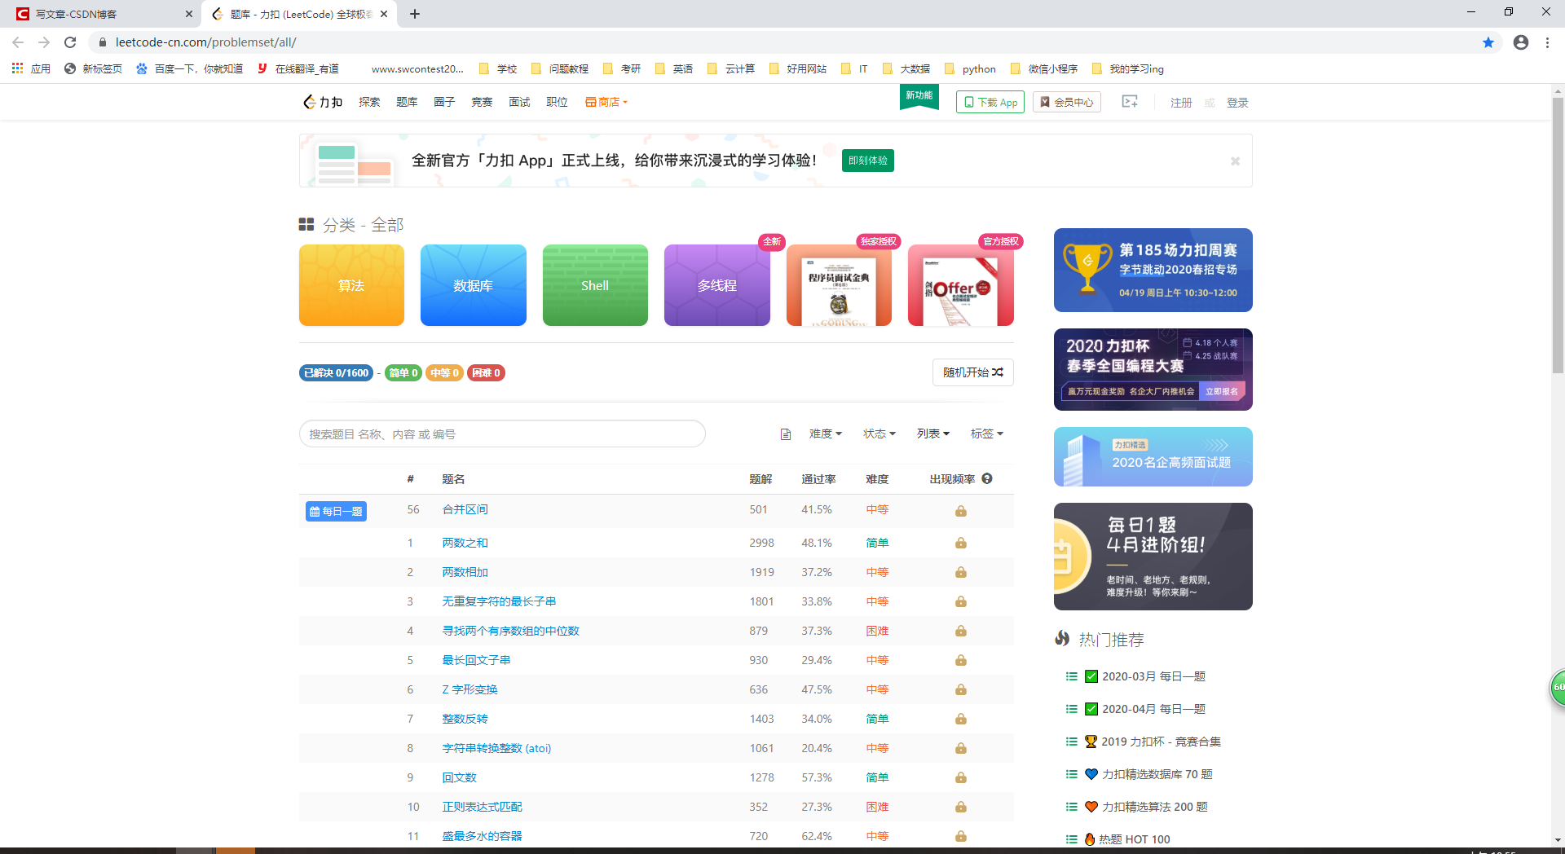Reload the page with the refresh icon
The height and width of the screenshot is (854, 1565).
[70, 42]
